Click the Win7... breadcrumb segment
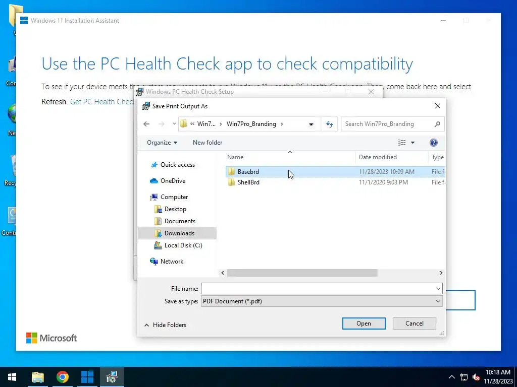Image resolution: width=517 pixels, height=387 pixels. (206, 124)
